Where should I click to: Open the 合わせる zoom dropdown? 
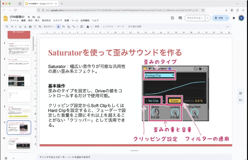pos(48,27)
